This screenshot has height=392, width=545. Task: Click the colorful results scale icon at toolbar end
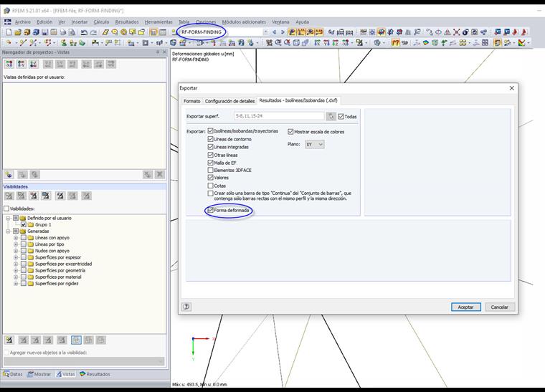click(521, 43)
